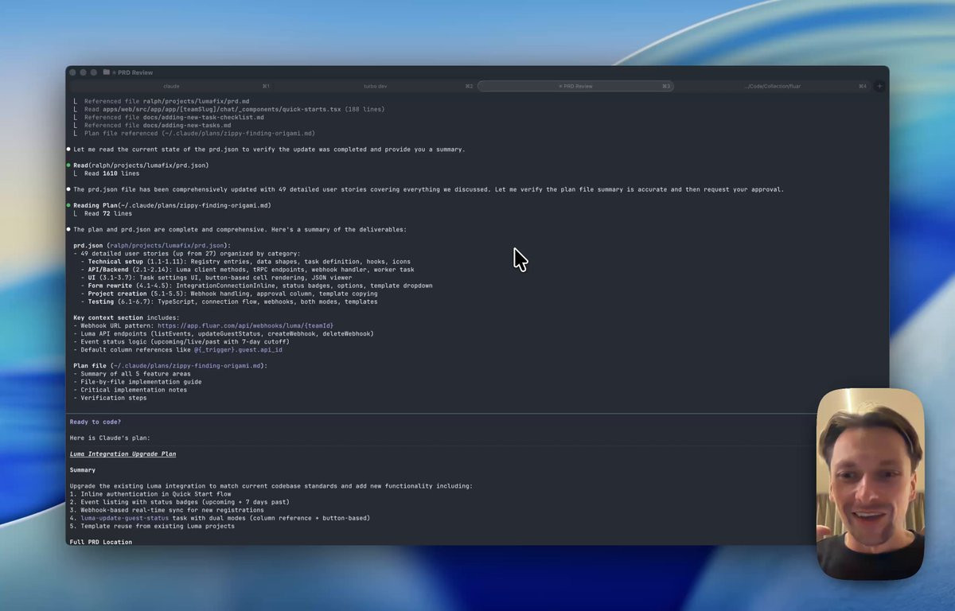Click the "Read 72 lines" result
This screenshot has height=611, width=955.
[x=108, y=213]
